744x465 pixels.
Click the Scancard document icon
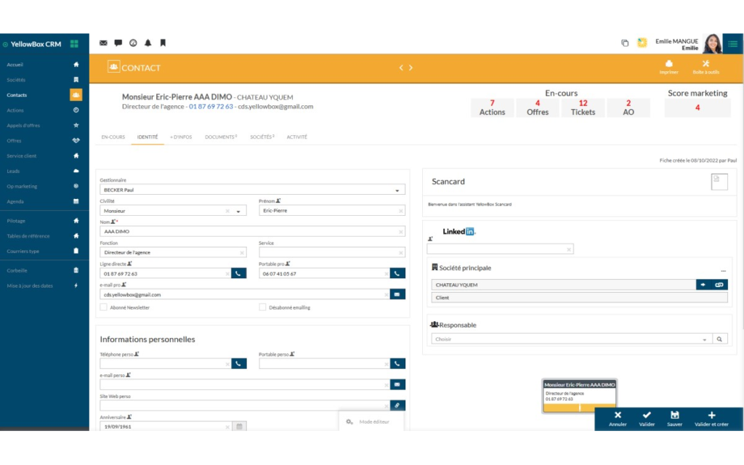(719, 182)
